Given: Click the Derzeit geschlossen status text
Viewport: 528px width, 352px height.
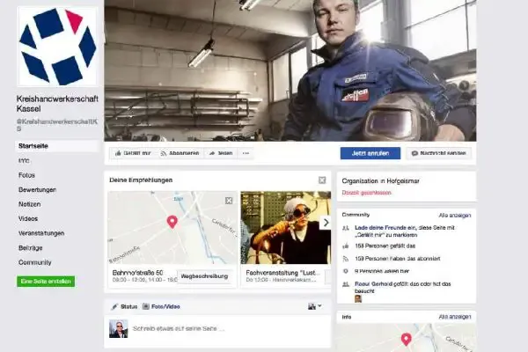Looking at the screenshot, I should point(366,193).
